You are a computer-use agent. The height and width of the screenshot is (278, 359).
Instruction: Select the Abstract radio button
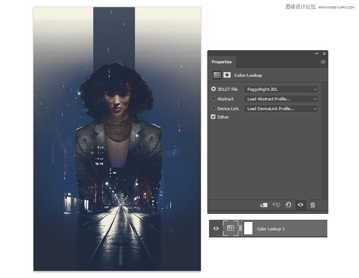[213, 99]
